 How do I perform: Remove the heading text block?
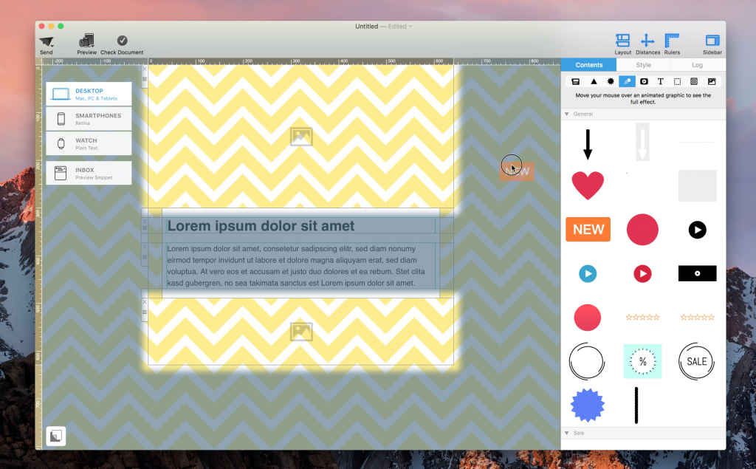145,221
